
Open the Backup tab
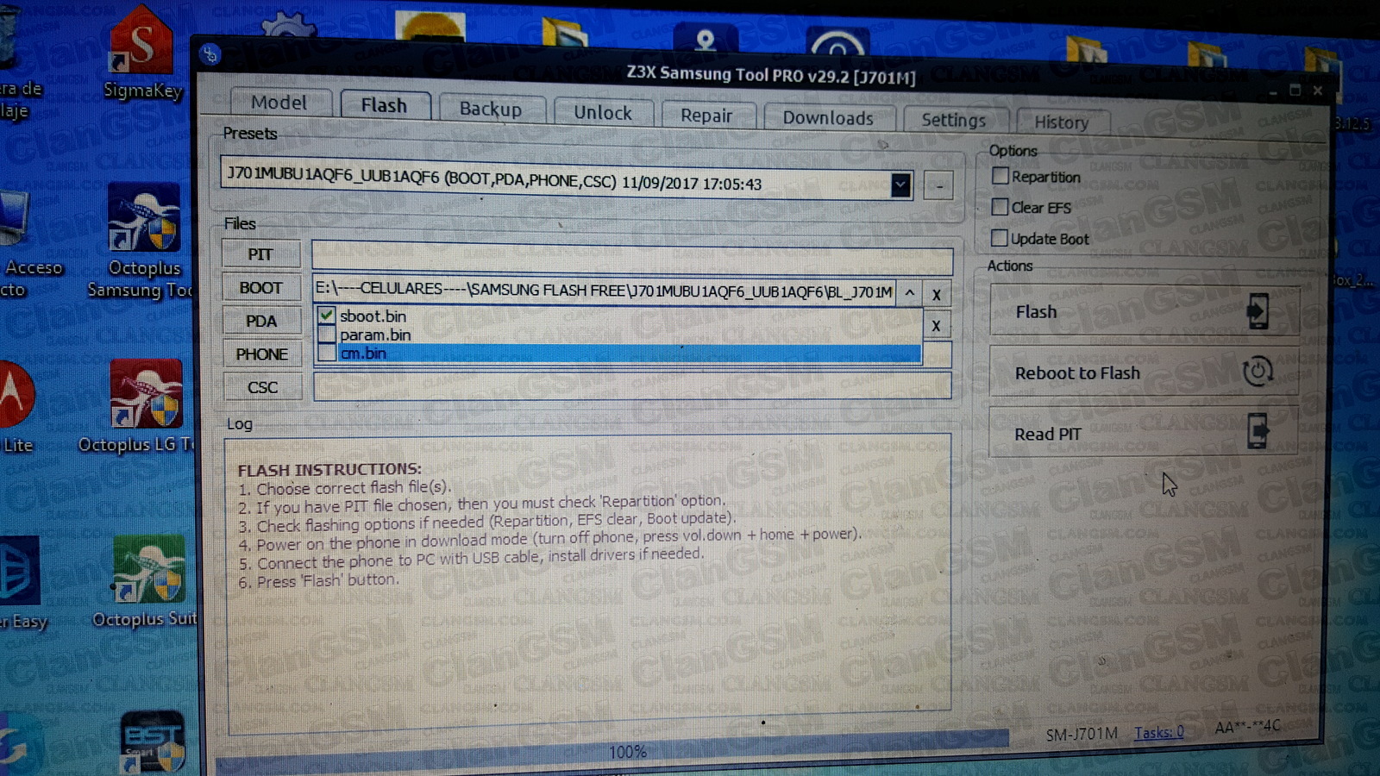pos(491,109)
